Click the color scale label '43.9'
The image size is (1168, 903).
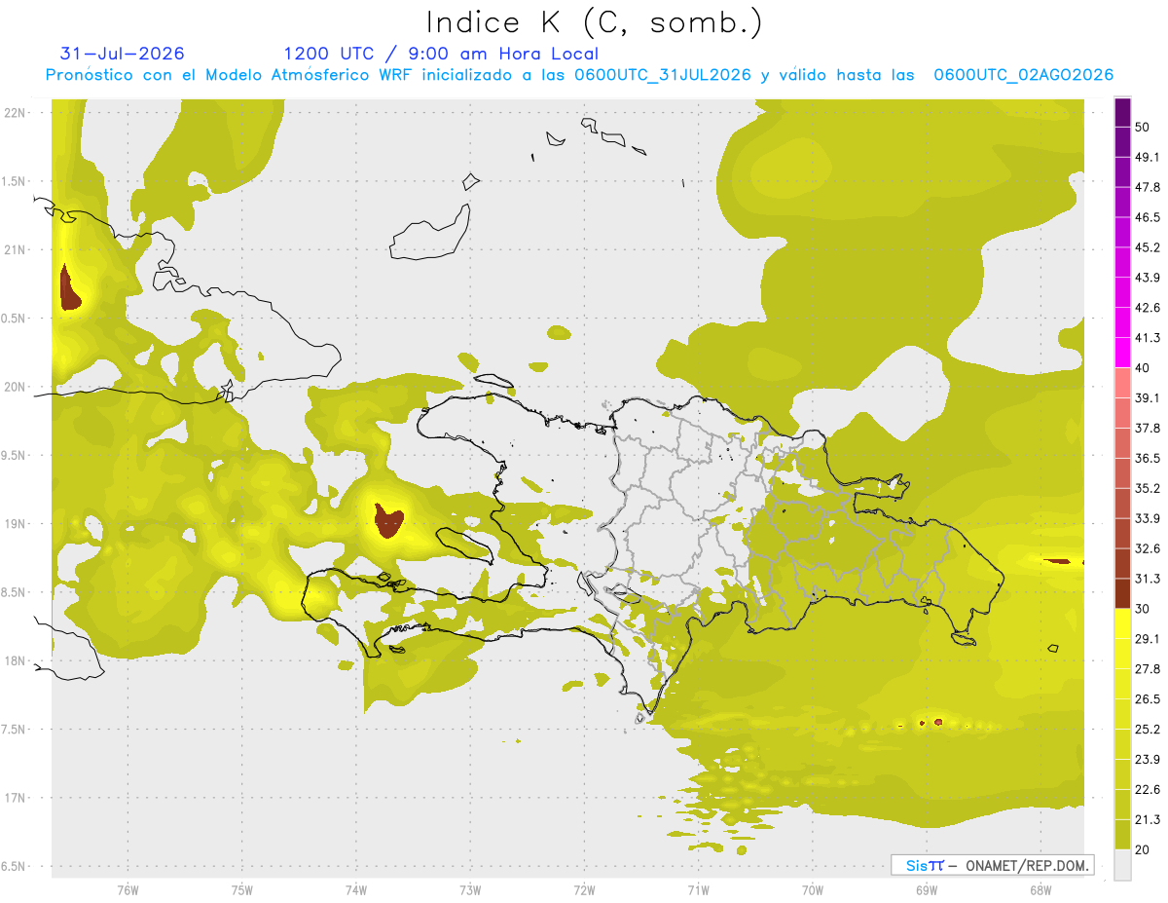pyautogui.click(x=1148, y=278)
